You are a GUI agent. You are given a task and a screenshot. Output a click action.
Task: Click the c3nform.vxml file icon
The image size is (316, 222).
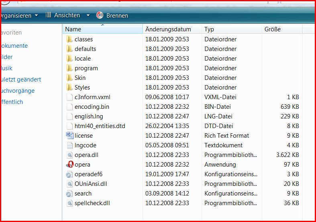pos(69,97)
